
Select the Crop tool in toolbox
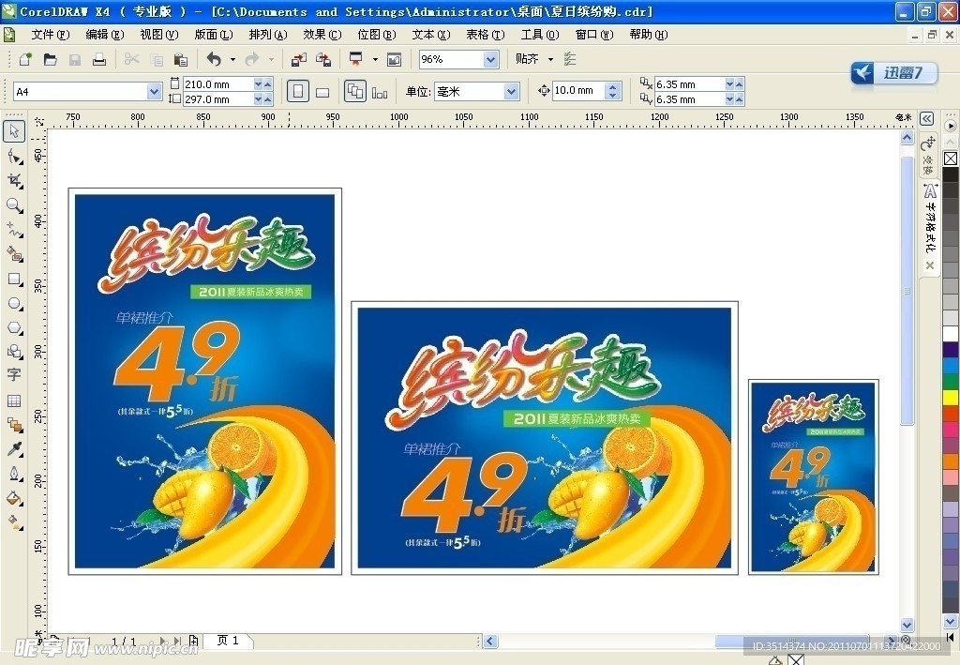coord(14,180)
